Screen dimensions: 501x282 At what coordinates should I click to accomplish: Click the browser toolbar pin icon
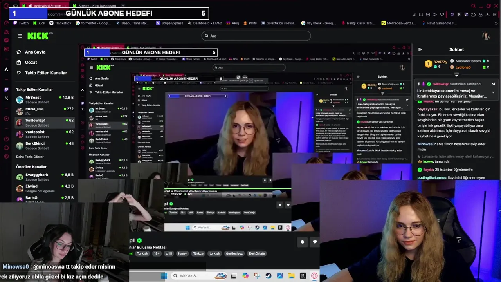click(x=414, y=14)
